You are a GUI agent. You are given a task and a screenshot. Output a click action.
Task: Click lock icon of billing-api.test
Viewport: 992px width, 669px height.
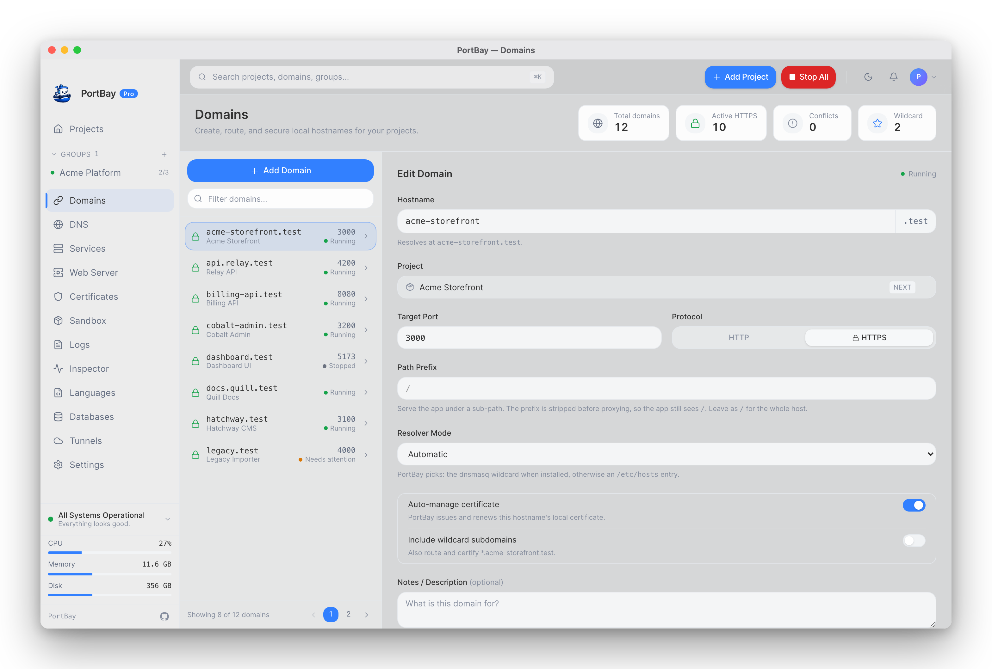[195, 299]
